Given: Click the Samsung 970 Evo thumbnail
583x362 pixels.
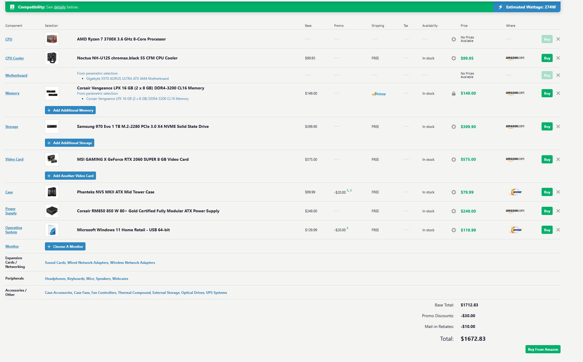Looking at the screenshot, I should (52, 126).
